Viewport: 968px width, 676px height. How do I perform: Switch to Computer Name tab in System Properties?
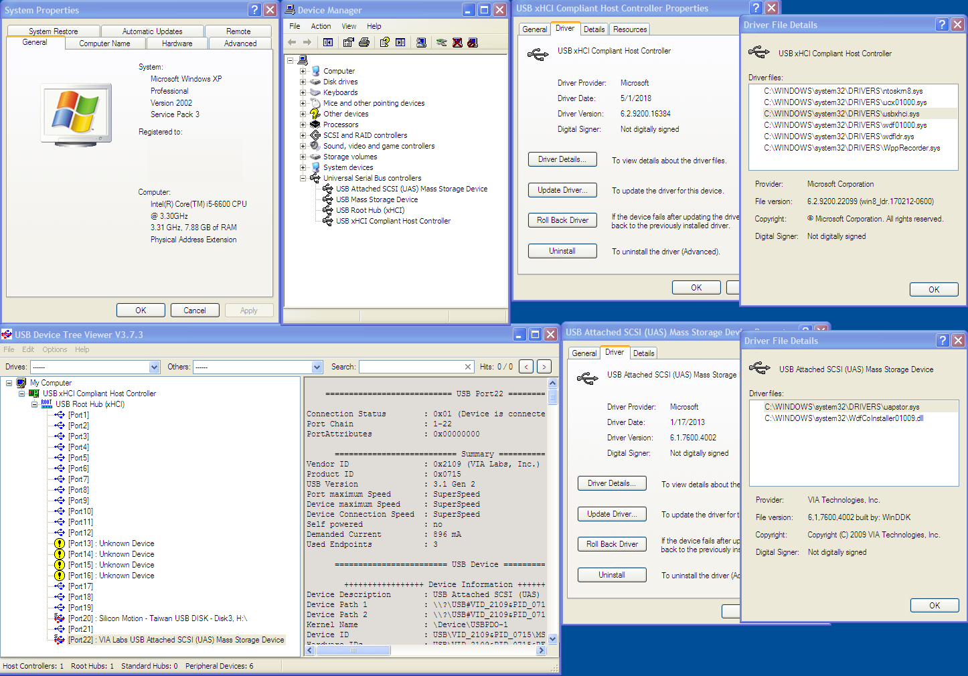click(x=104, y=44)
